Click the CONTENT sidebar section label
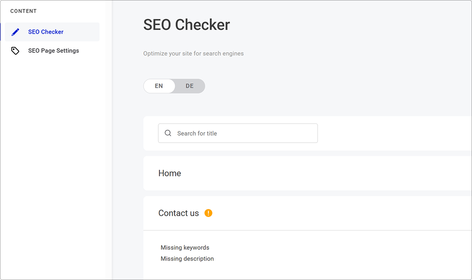This screenshot has height=280, width=472. [x=24, y=11]
